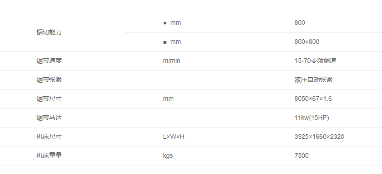Click the 800×800 square capacity value

point(307,42)
